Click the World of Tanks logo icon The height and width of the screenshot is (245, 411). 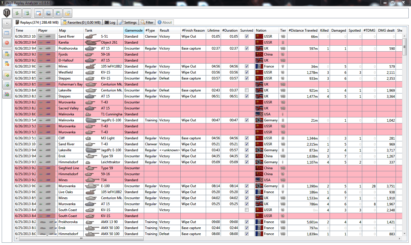tap(7, 13)
